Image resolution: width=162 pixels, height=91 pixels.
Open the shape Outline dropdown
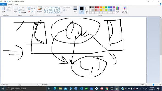click(x=67, y=7)
